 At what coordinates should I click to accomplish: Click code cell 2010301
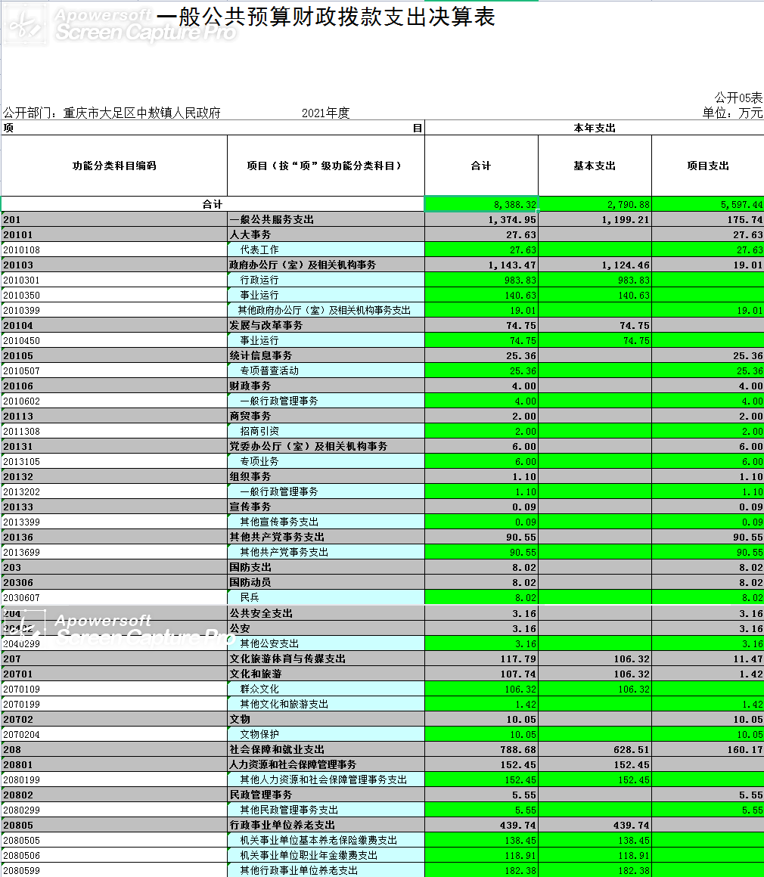pos(114,280)
